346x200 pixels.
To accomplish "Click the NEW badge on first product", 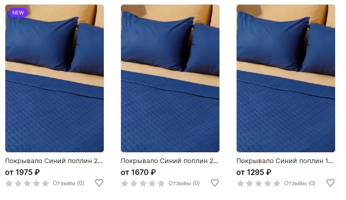I will point(18,13).
